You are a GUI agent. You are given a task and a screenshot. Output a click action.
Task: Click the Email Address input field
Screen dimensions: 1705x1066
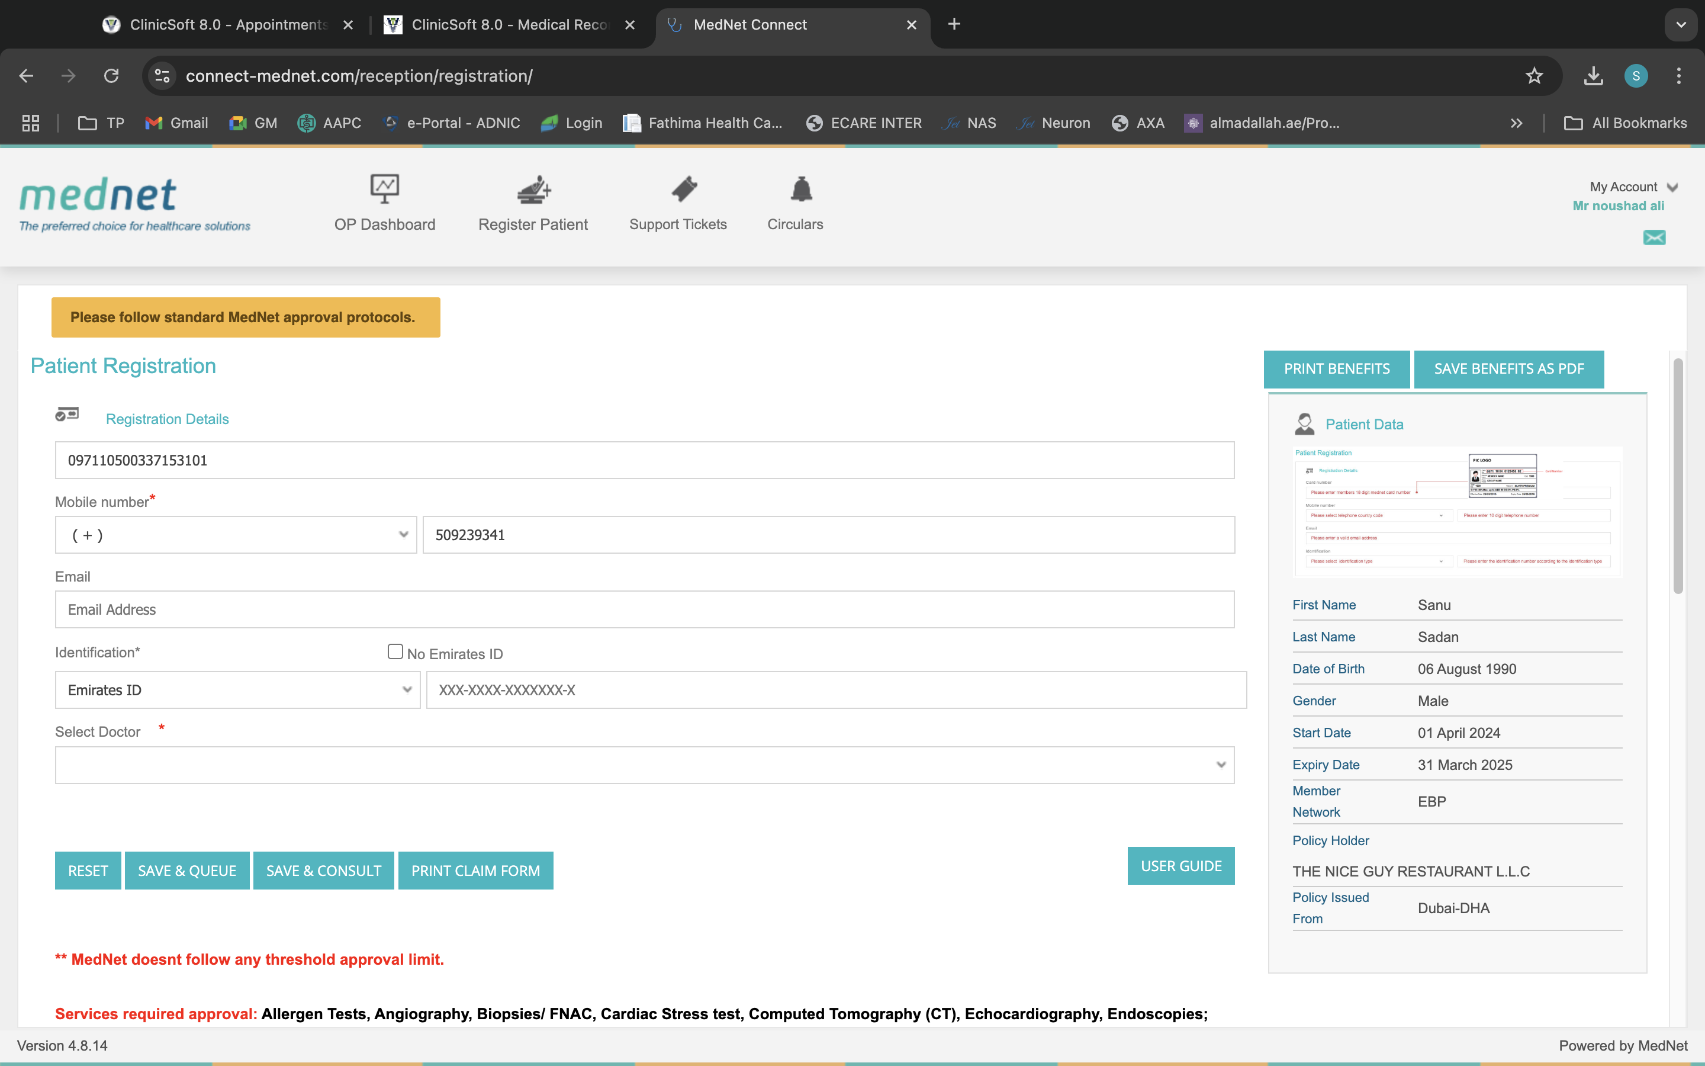pyautogui.click(x=644, y=609)
